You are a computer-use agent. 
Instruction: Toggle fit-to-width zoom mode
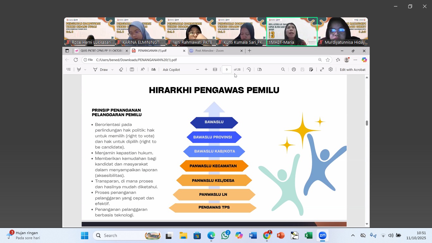pos(215,69)
